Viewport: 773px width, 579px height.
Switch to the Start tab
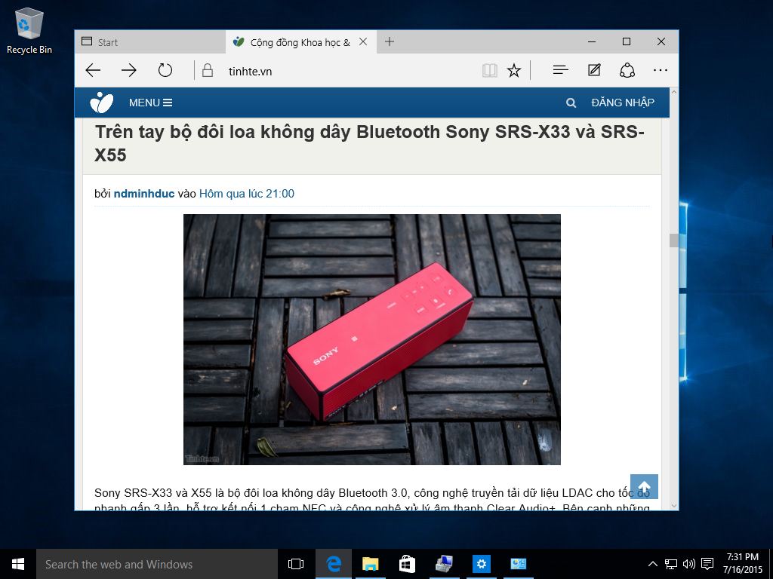point(150,42)
